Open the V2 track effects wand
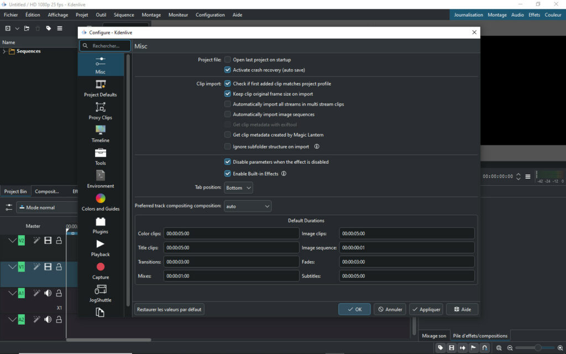 [x=36, y=241]
